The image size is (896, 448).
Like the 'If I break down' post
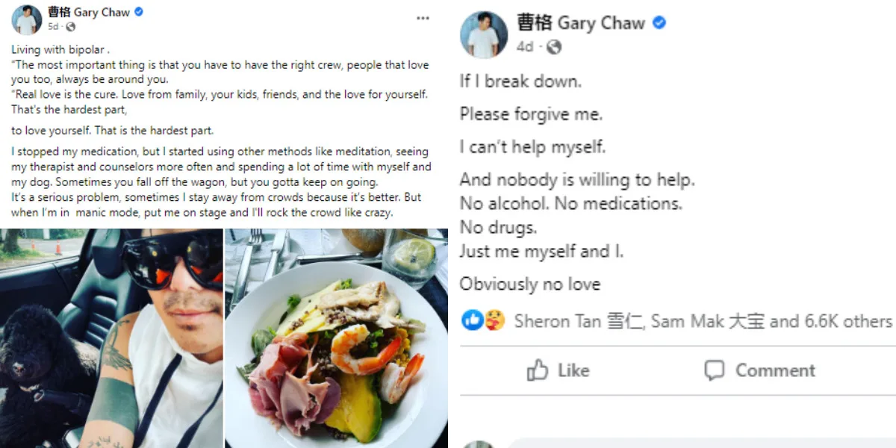point(558,370)
